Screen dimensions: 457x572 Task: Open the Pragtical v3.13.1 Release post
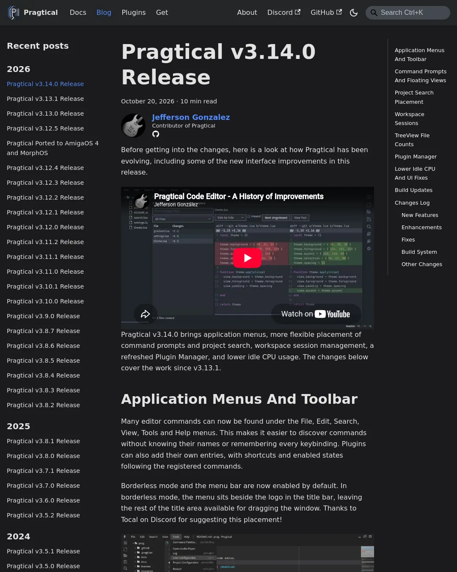(45, 99)
